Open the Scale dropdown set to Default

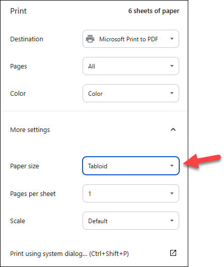click(131, 221)
